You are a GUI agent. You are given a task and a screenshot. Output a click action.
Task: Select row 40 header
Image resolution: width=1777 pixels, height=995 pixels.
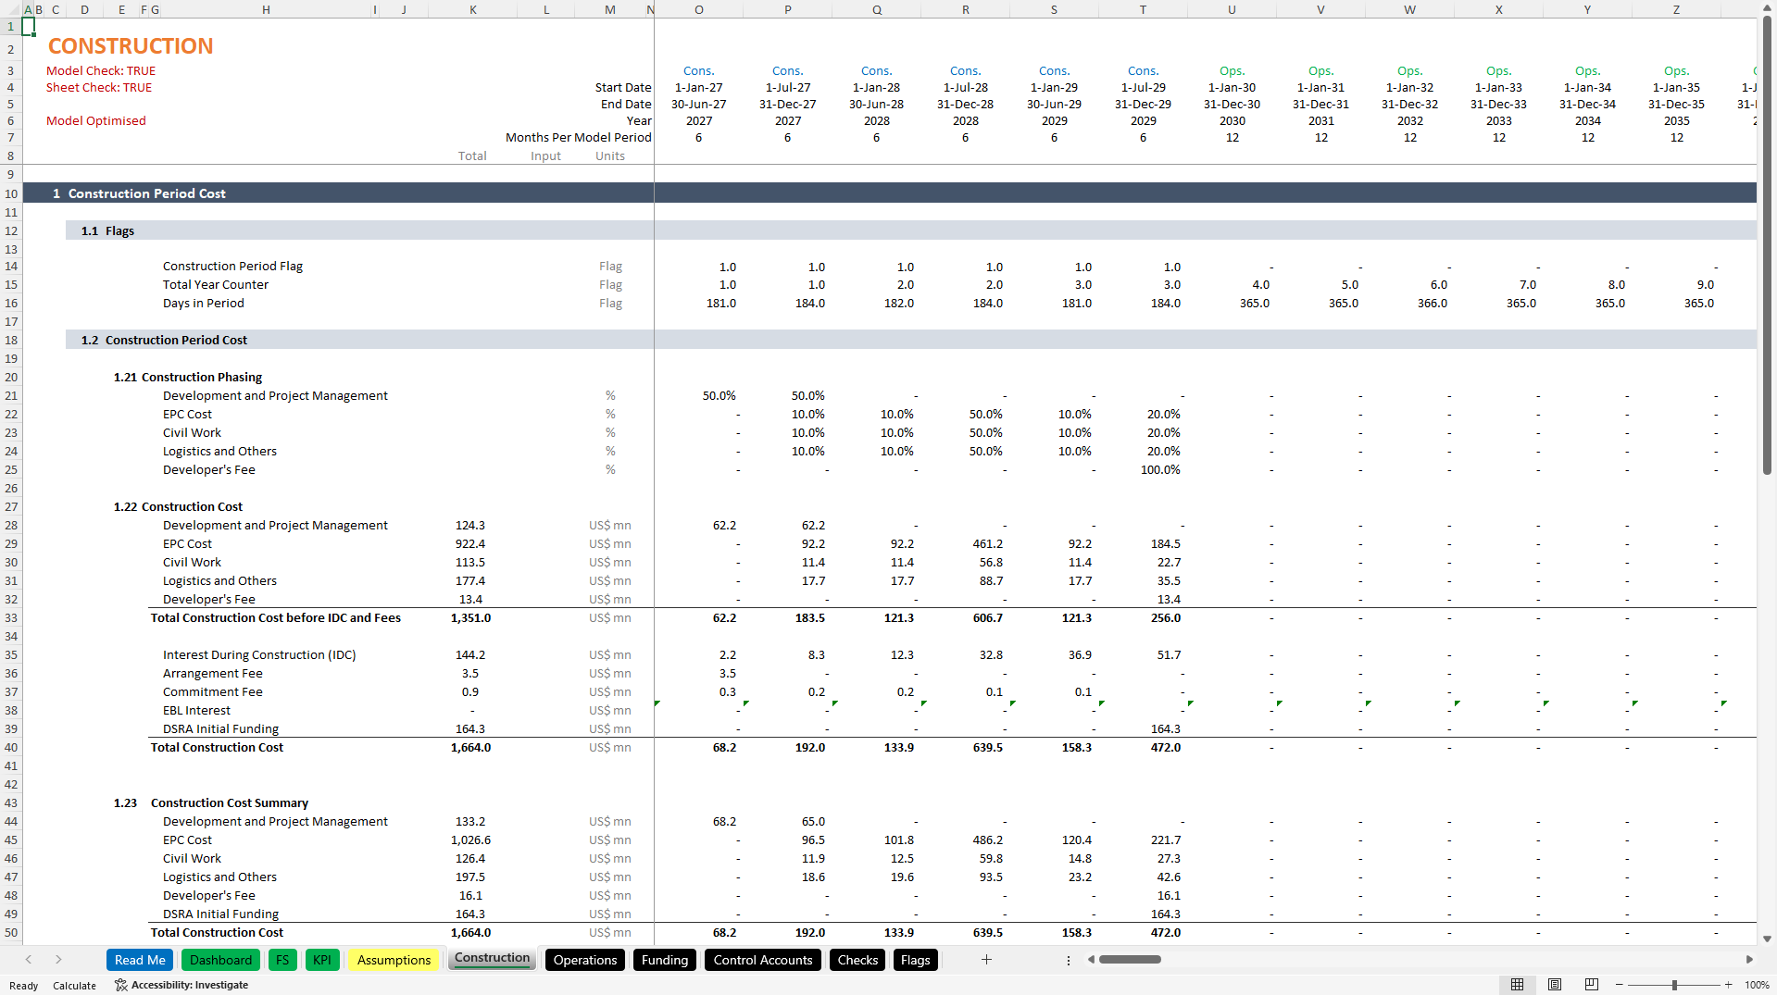click(x=11, y=747)
